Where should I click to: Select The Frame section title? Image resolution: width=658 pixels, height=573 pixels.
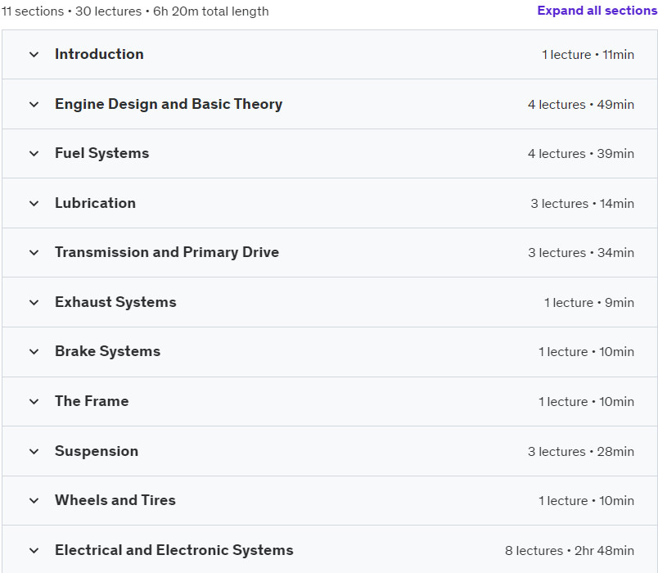pos(92,401)
